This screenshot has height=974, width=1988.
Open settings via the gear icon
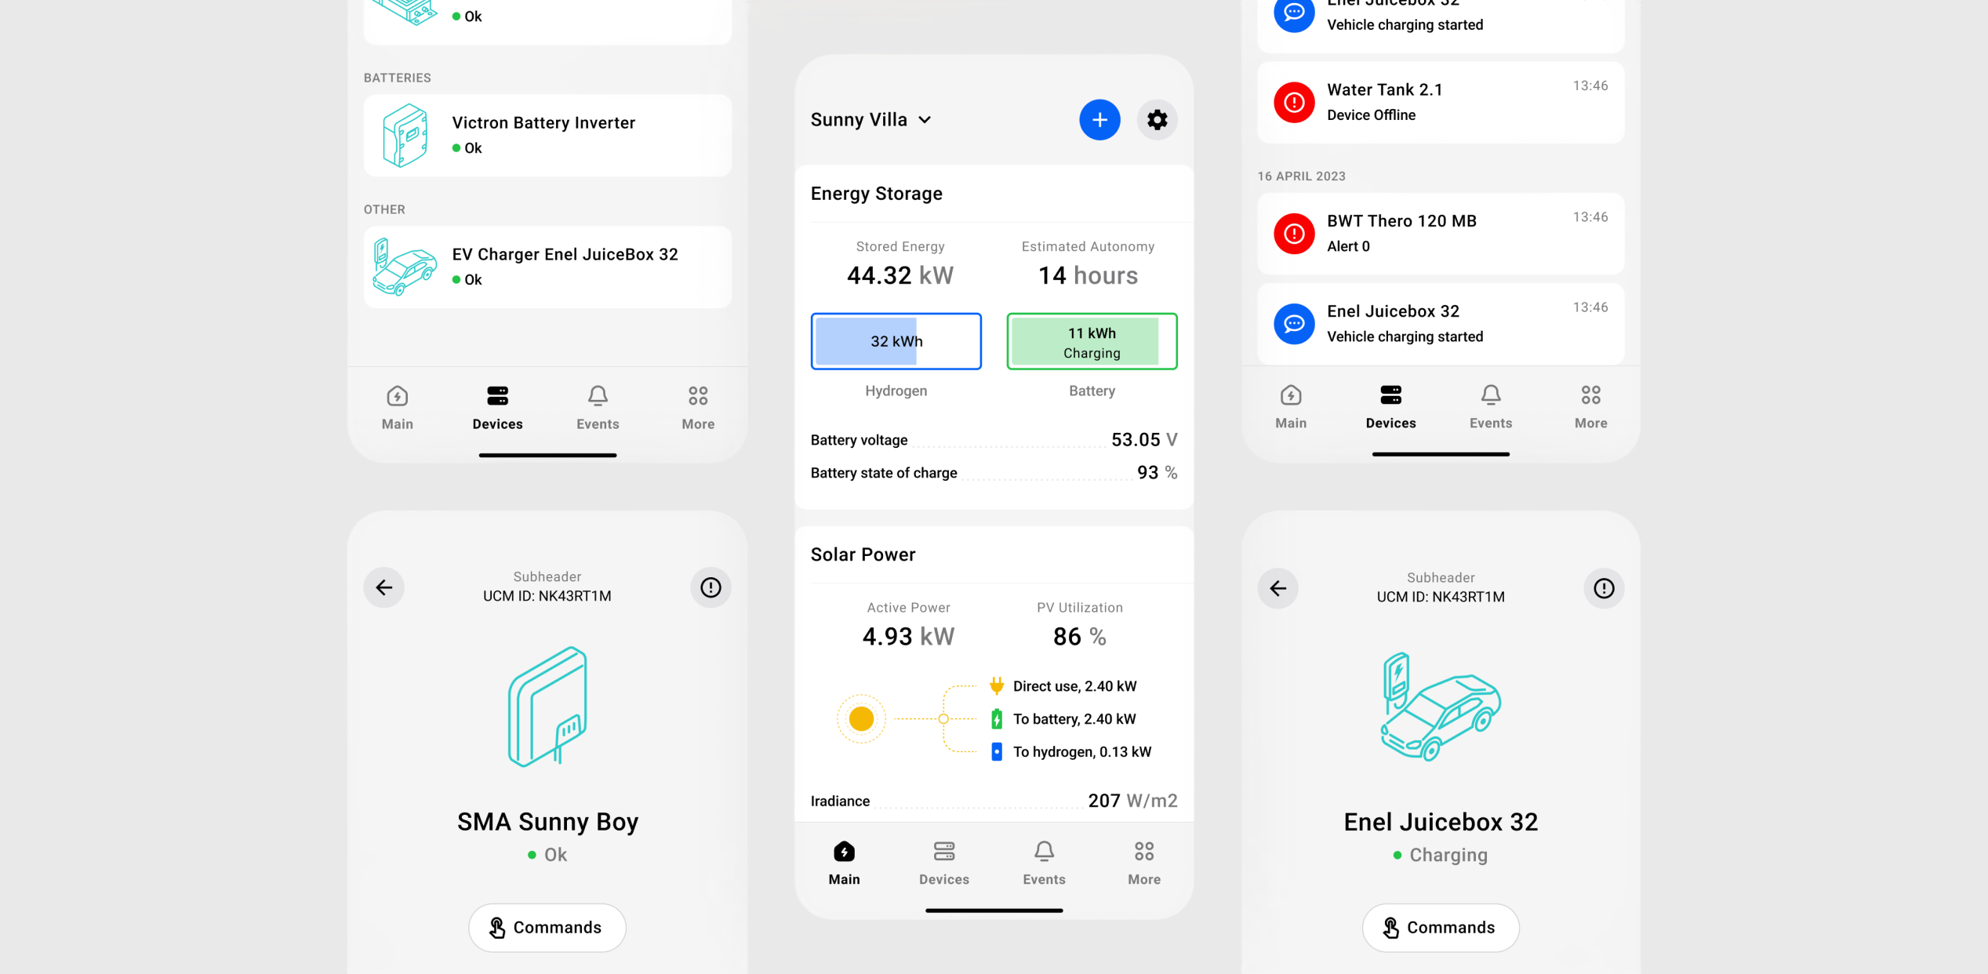coord(1158,119)
